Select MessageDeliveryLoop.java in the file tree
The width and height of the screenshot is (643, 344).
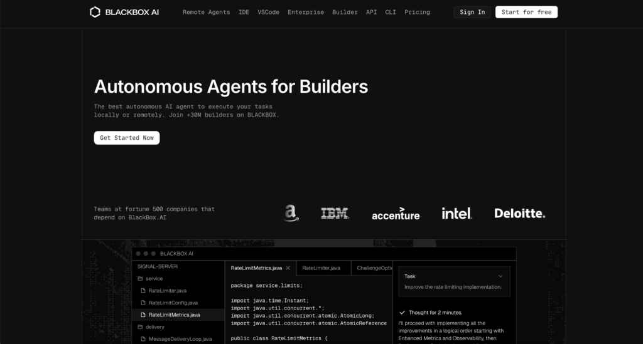pos(180,339)
